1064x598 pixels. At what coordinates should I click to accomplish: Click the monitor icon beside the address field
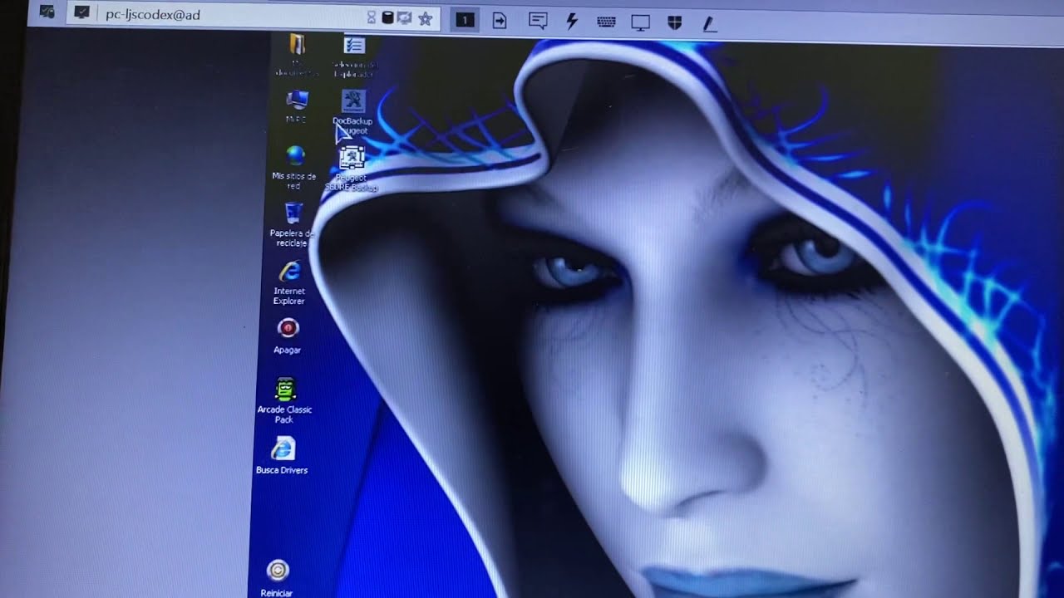coord(82,12)
